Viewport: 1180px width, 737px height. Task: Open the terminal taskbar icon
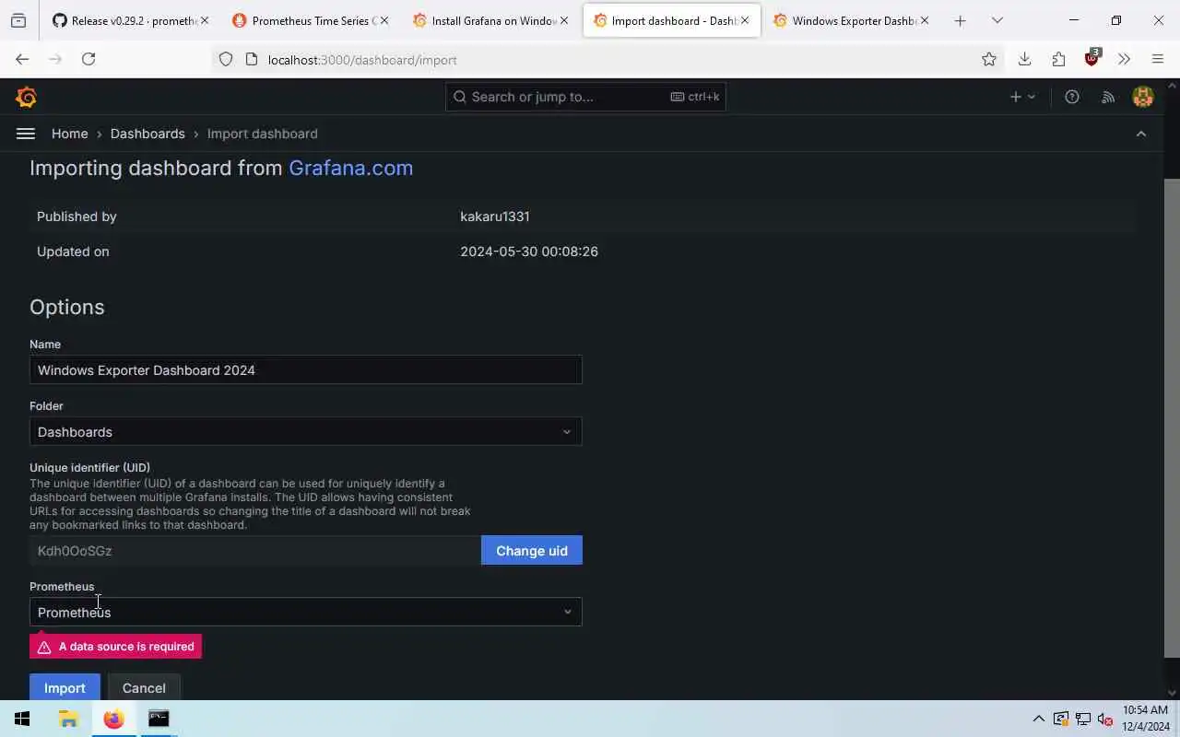(159, 719)
